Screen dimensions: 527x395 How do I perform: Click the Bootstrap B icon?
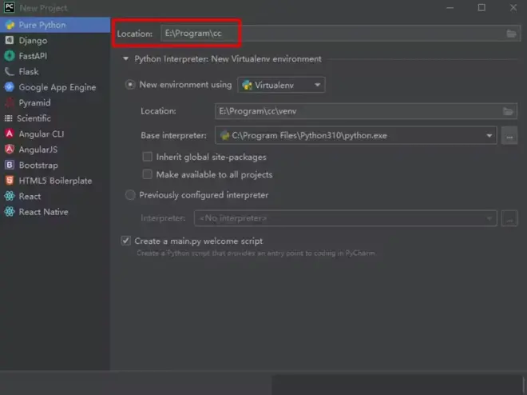pyautogui.click(x=10, y=165)
